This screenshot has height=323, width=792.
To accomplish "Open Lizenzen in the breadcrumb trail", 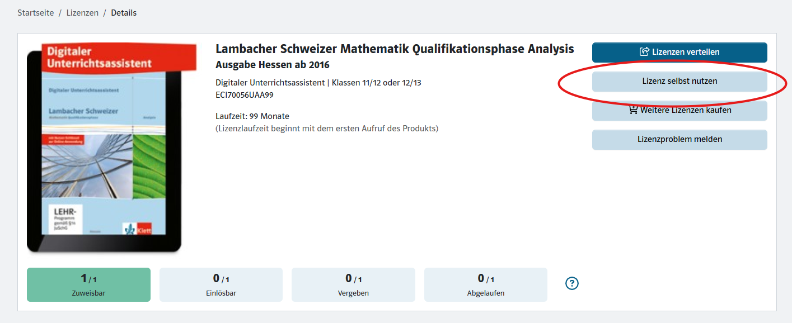I will point(82,13).
